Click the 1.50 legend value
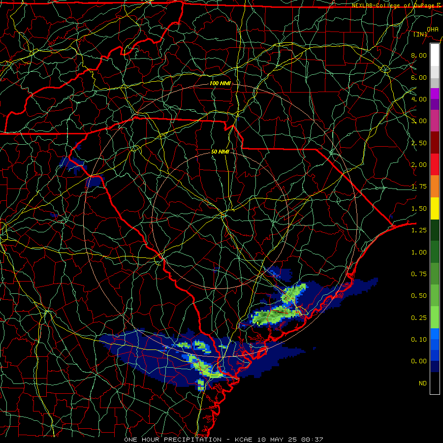This screenshot has height=443, width=443. point(419,209)
